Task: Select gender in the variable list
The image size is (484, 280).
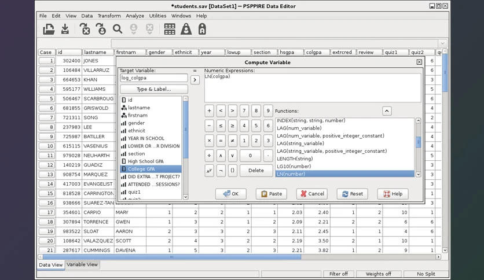Action: click(151, 123)
